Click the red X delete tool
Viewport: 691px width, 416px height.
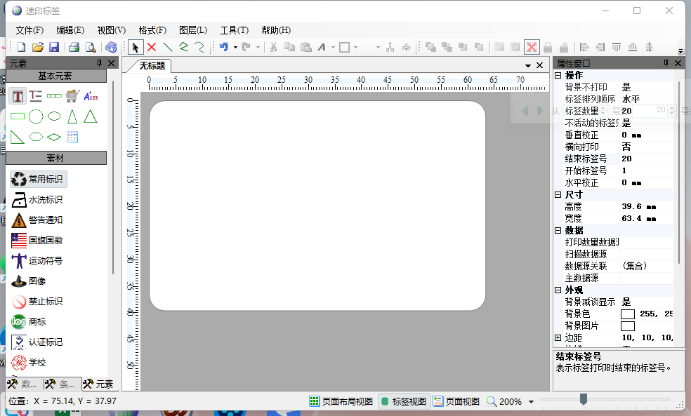click(152, 47)
